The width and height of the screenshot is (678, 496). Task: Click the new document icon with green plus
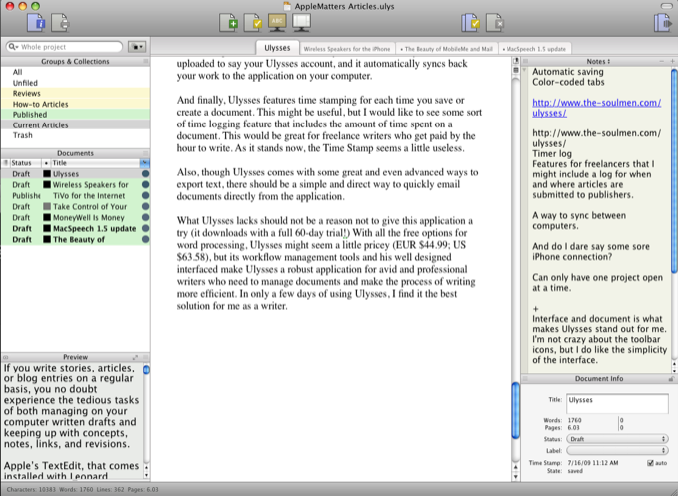(228, 21)
